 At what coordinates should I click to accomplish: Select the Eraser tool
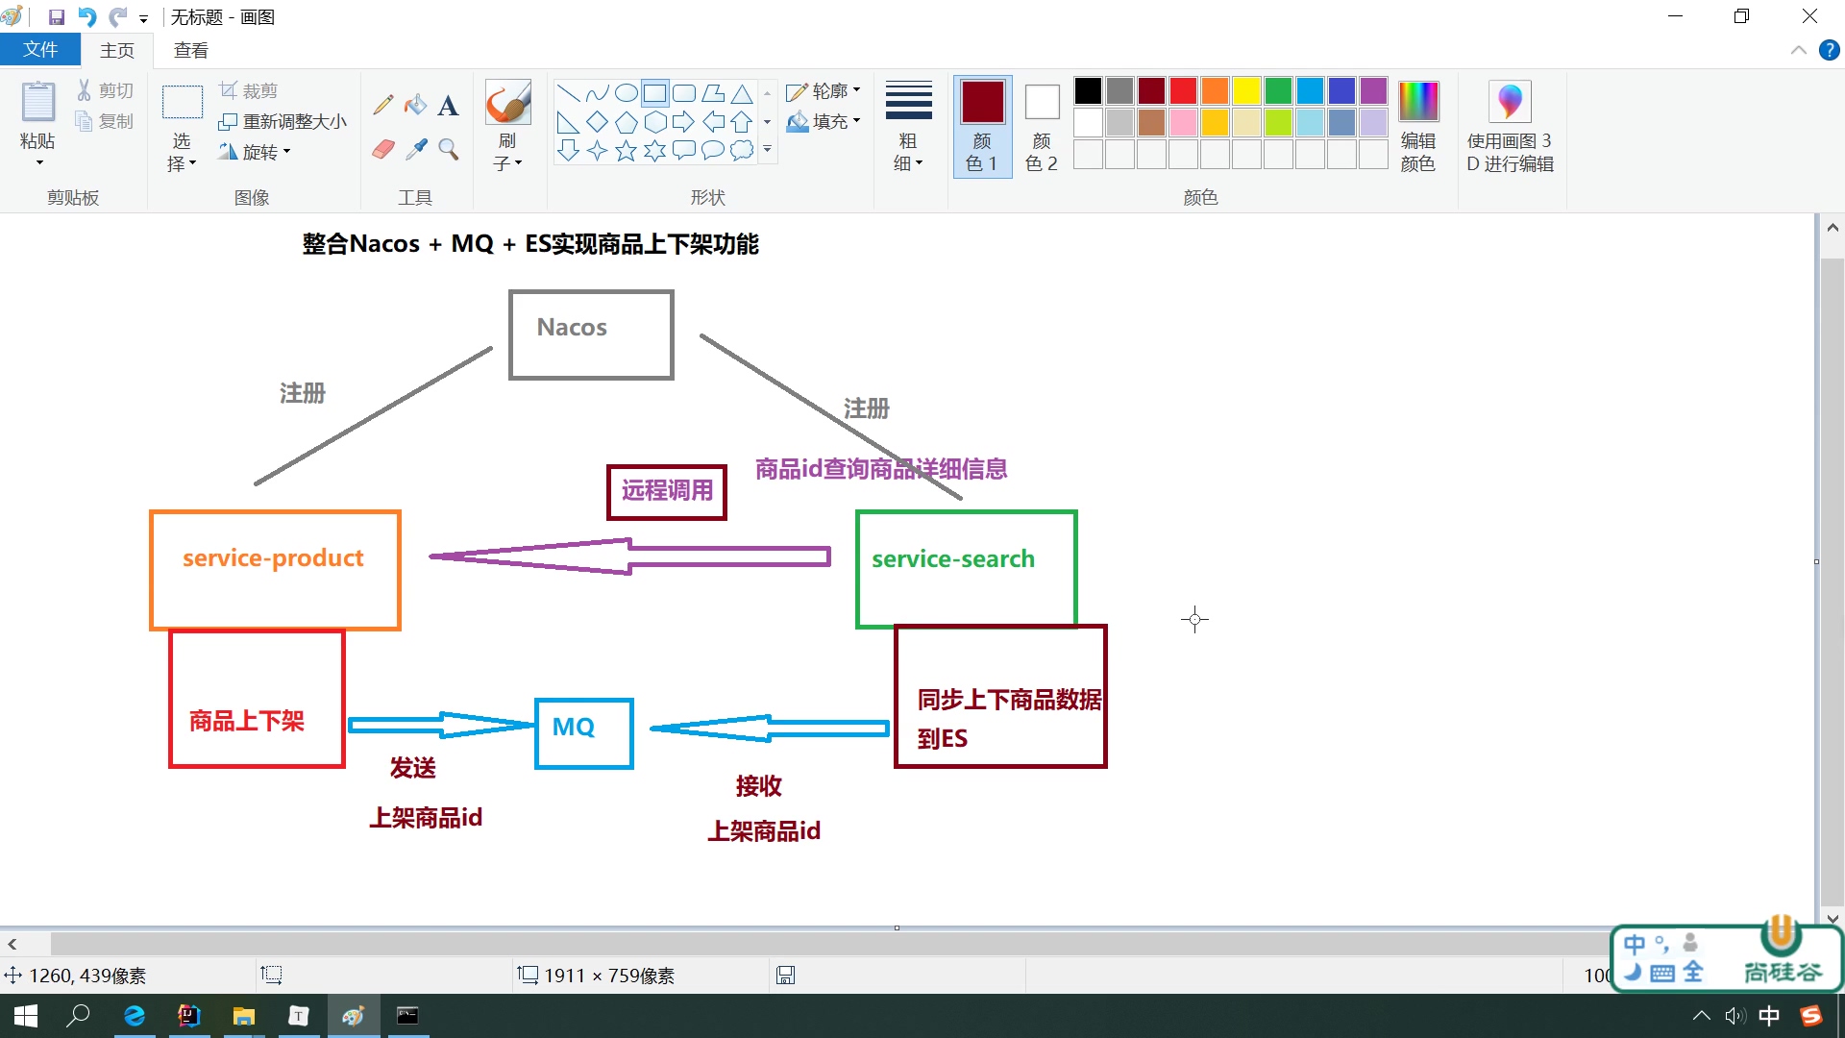pyautogui.click(x=383, y=149)
